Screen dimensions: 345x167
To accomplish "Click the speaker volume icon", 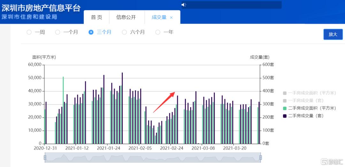I will (x=184, y=5).
